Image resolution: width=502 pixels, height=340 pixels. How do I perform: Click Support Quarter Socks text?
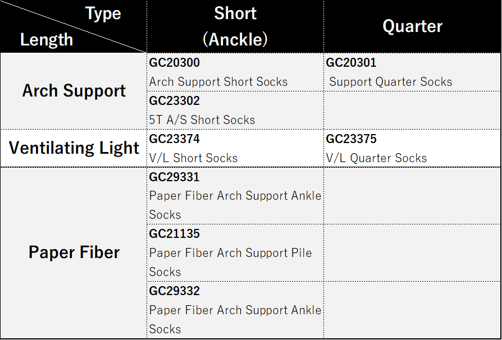tap(391, 82)
